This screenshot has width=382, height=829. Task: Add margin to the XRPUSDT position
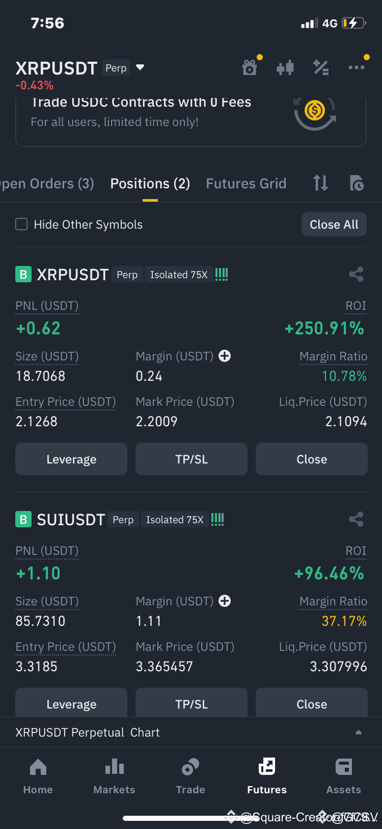pos(225,356)
